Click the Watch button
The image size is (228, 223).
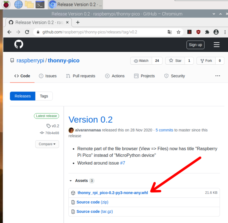(x=141, y=61)
